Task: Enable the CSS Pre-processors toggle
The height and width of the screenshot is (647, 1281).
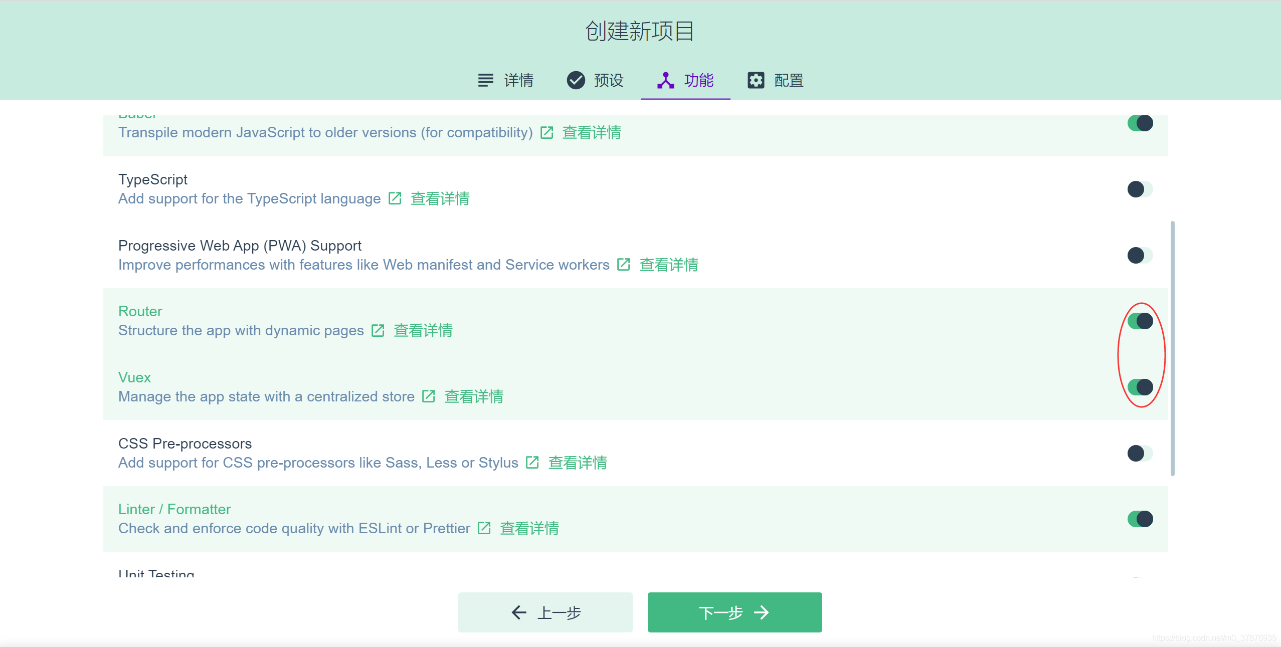Action: 1140,454
